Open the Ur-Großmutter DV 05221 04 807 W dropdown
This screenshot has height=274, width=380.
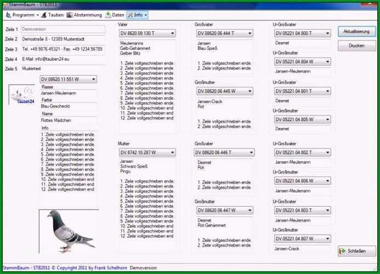click(303, 238)
